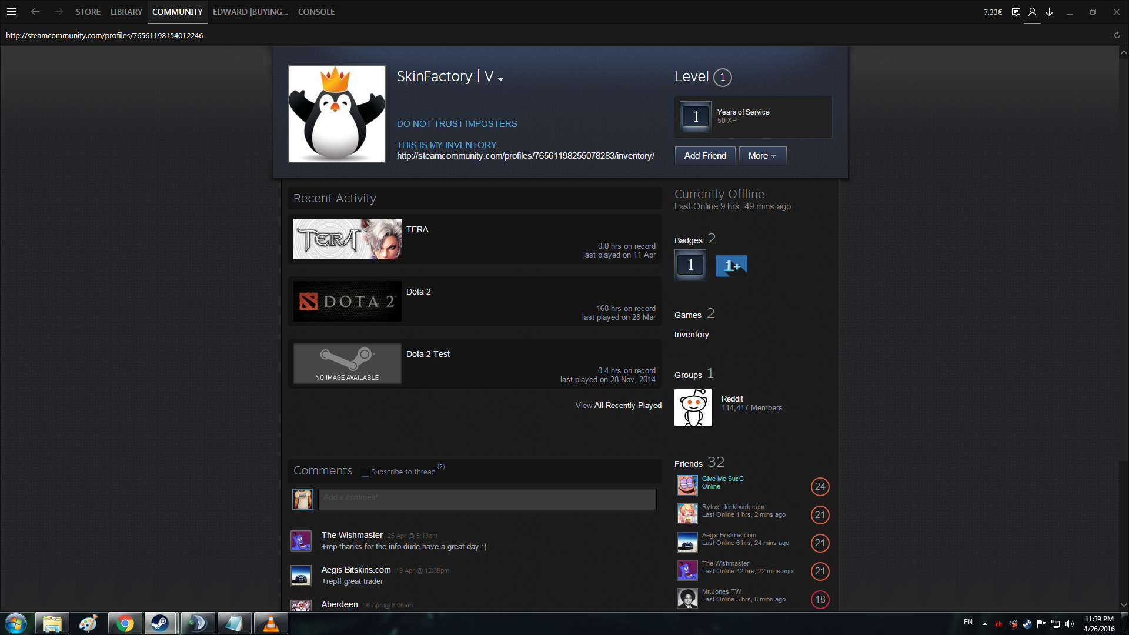Expand the SkinFactory name history arrow
1129x635 pixels.
(x=500, y=79)
